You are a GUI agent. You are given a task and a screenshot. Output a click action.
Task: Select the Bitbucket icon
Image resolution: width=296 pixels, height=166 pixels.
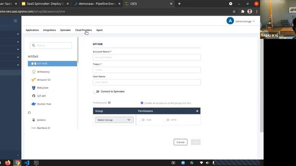point(34,88)
